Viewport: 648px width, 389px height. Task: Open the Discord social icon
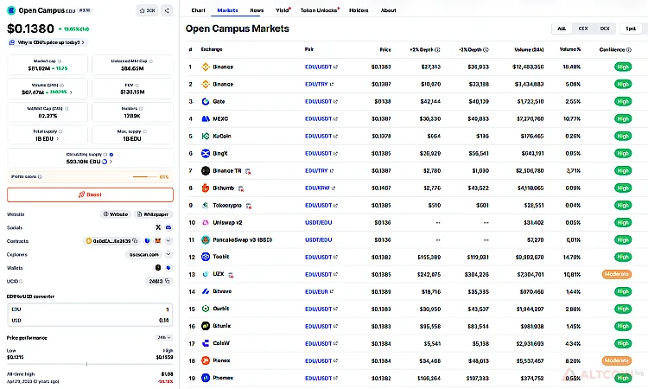168,227
